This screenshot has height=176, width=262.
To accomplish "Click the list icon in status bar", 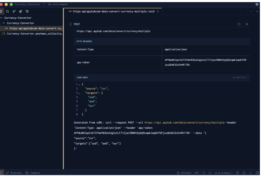I will (x=210, y=173).
